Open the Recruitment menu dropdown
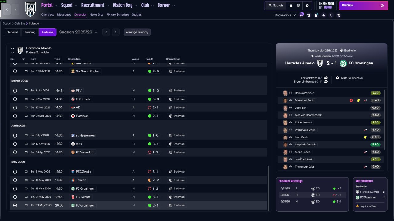394x221 pixels. pyautogui.click(x=95, y=5)
